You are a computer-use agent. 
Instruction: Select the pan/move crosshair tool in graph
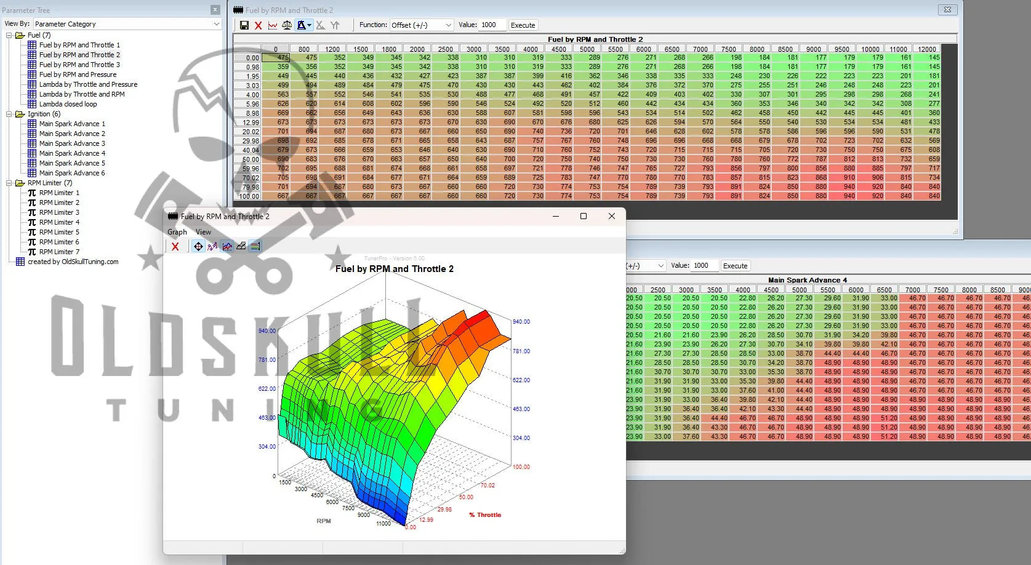click(198, 246)
